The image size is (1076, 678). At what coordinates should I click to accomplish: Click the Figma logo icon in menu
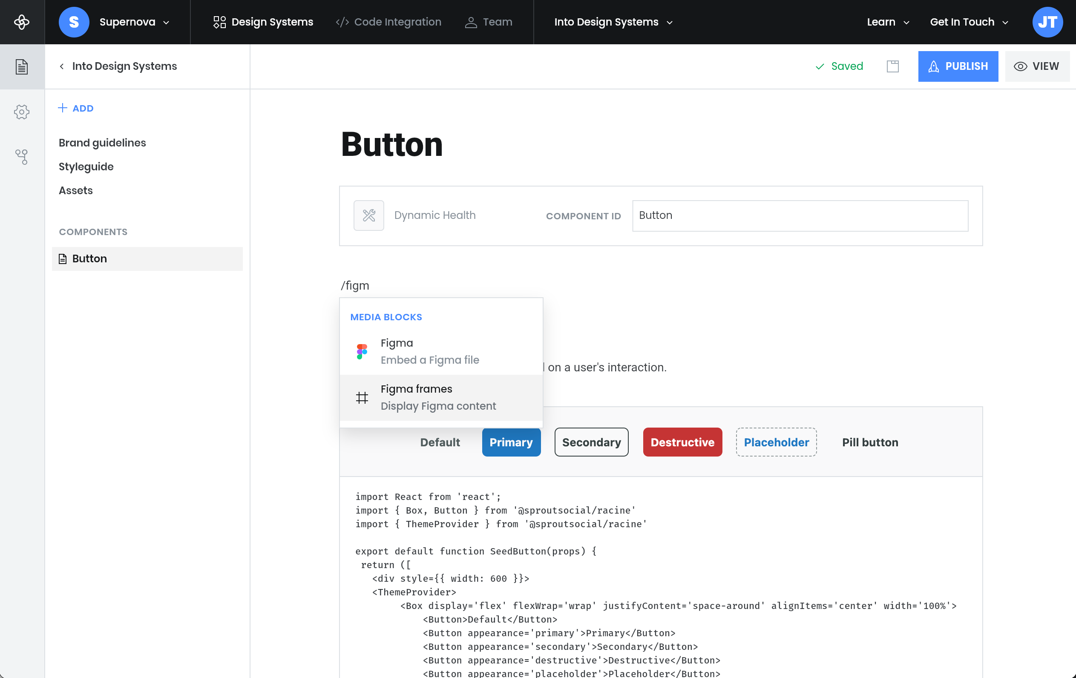(x=362, y=351)
